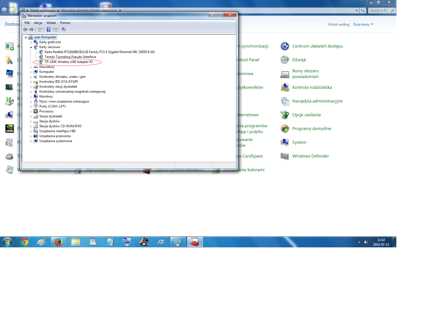Viewport: 425px width, 318px height.
Task: Open the Pomoc menu
Action: tap(66, 23)
